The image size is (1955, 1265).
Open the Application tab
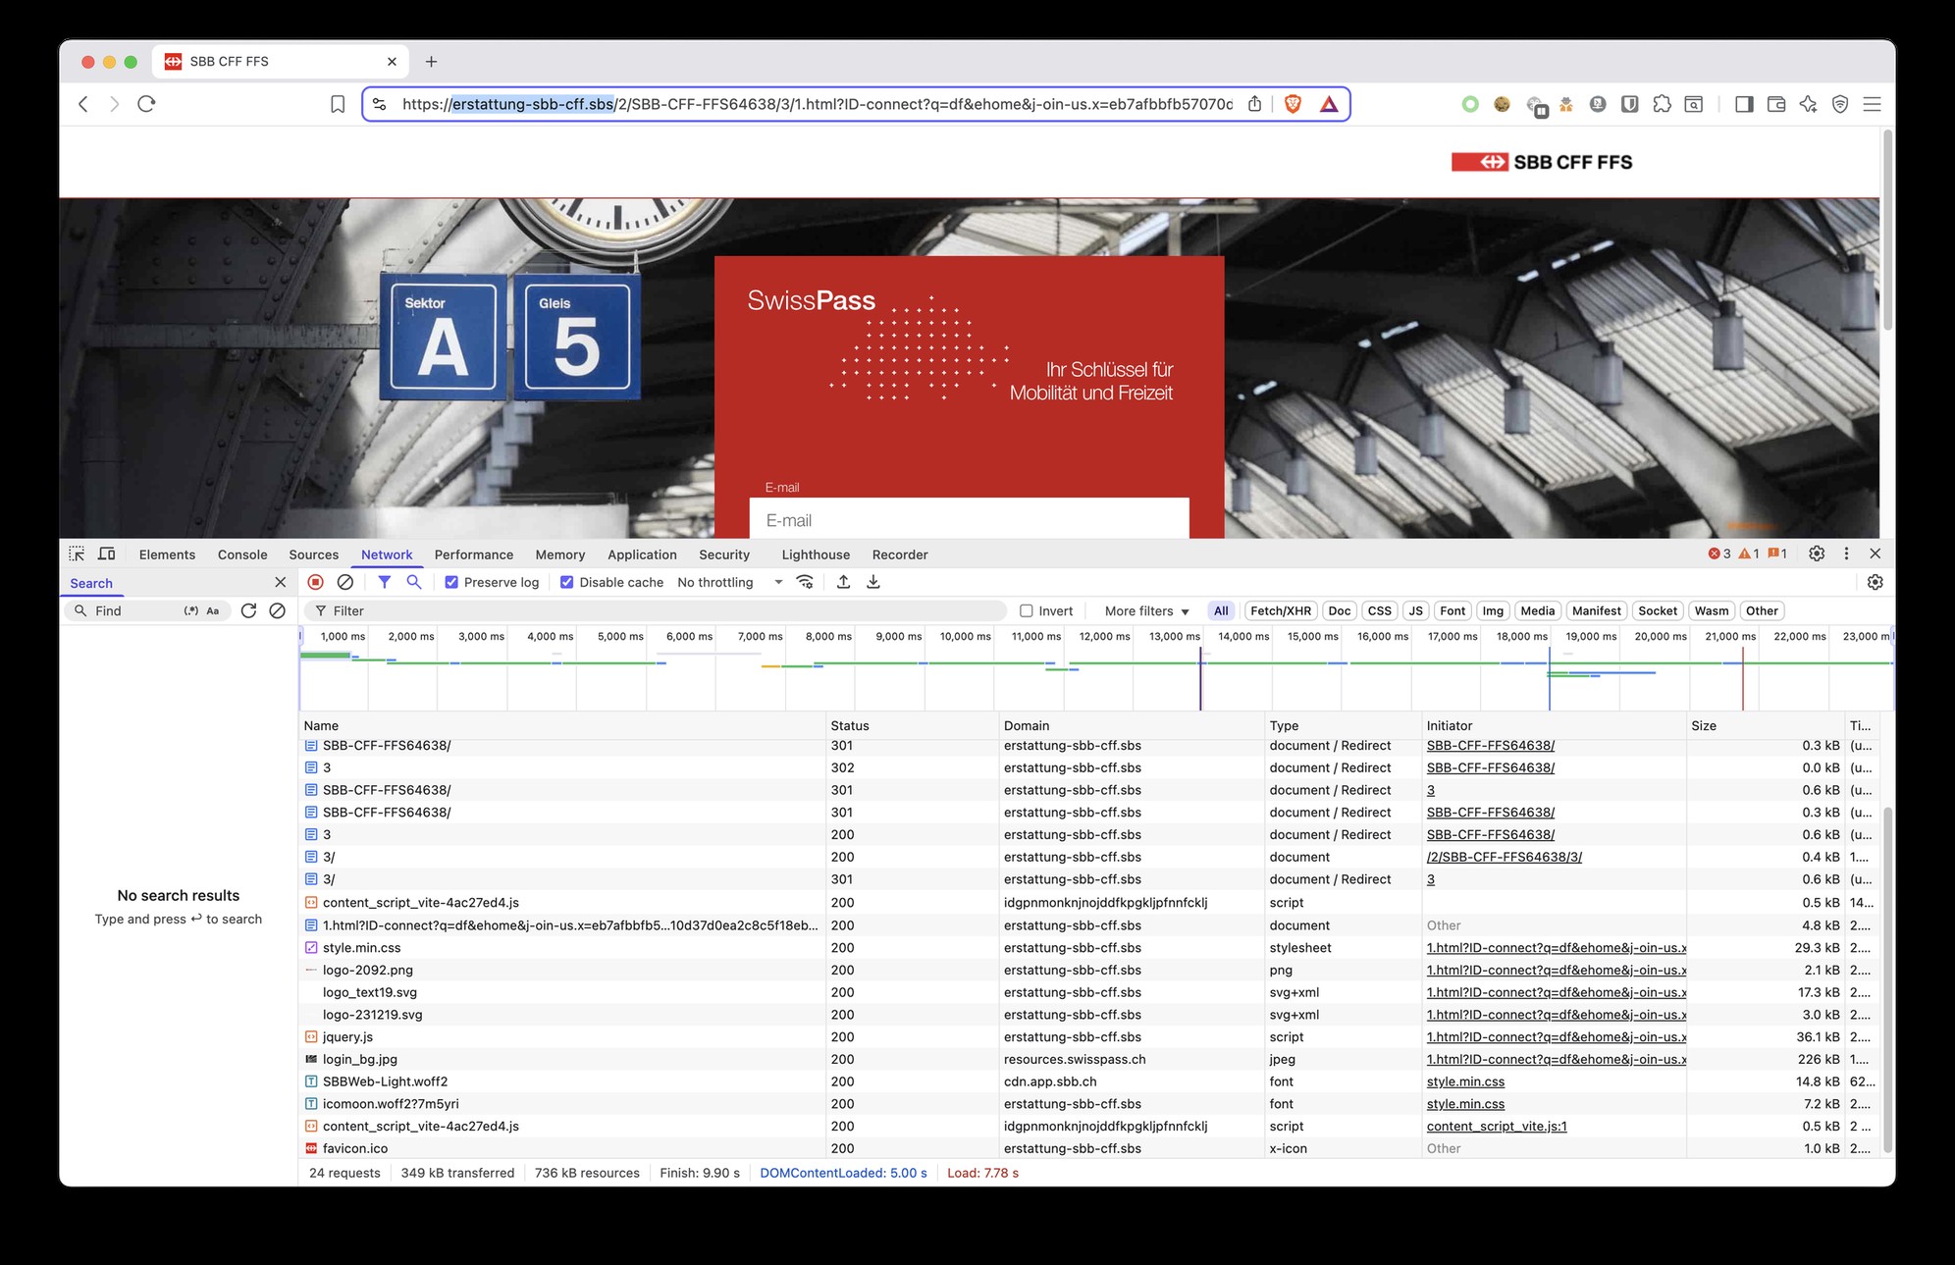point(642,554)
